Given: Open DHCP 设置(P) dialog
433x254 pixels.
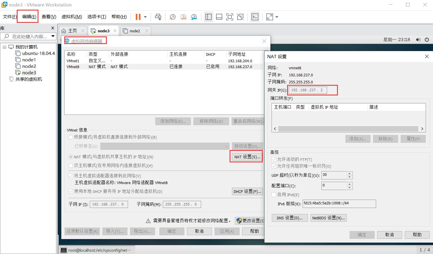Looking at the screenshot, I should click(x=247, y=191).
